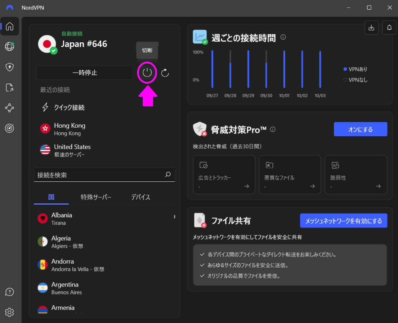The image size is (398, 323).
Task: Select Albania Tirana in country list
Action: 104,219
